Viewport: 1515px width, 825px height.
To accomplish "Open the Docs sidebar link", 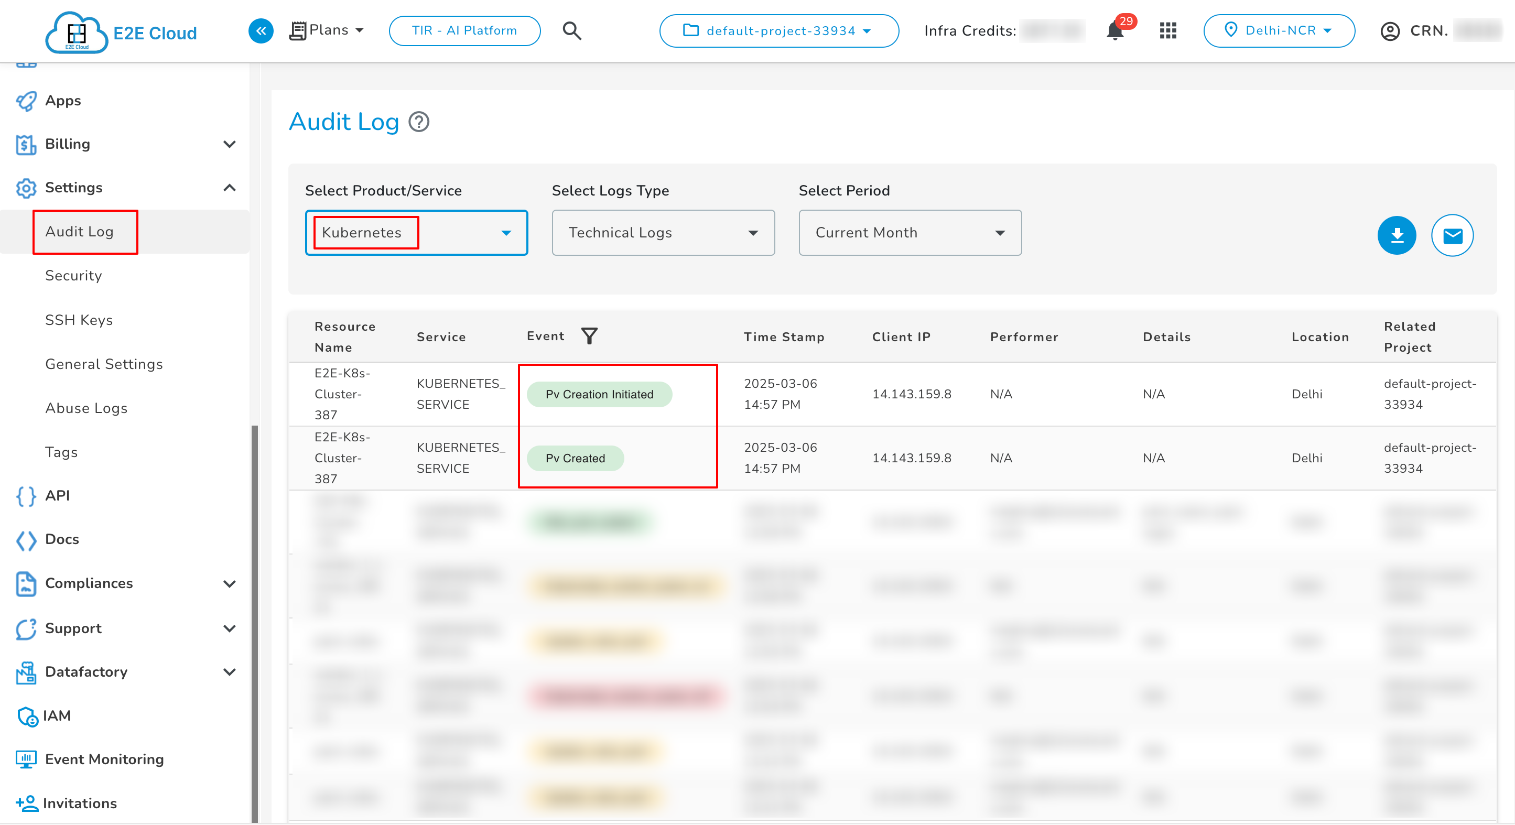I will pyautogui.click(x=62, y=540).
